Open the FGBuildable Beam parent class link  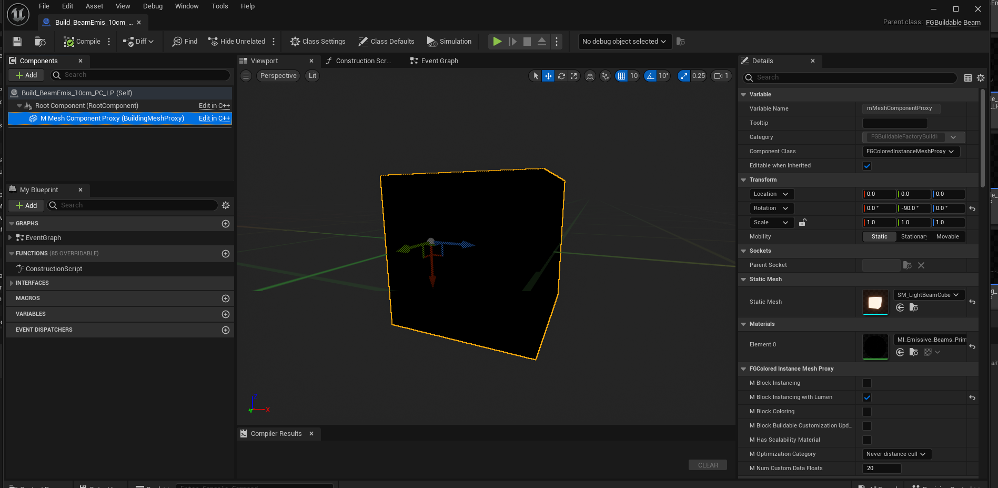point(953,22)
